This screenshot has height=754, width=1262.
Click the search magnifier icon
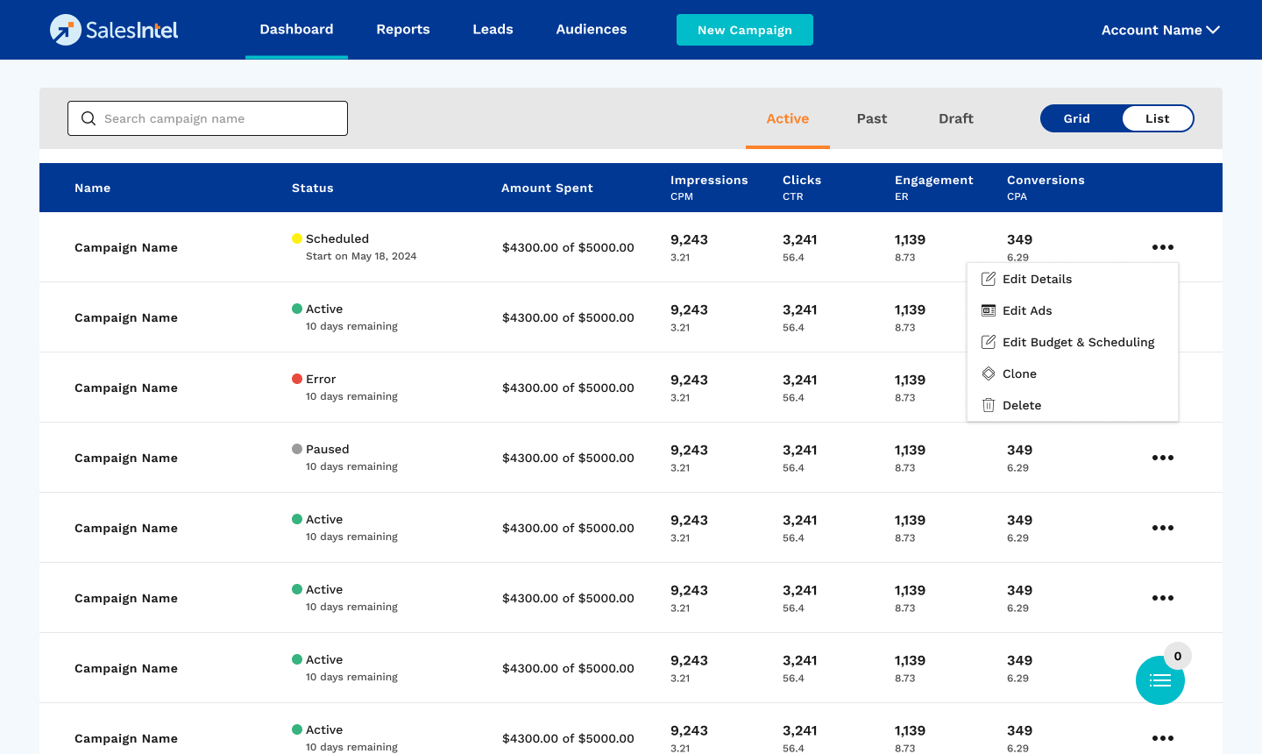point(89,118)
